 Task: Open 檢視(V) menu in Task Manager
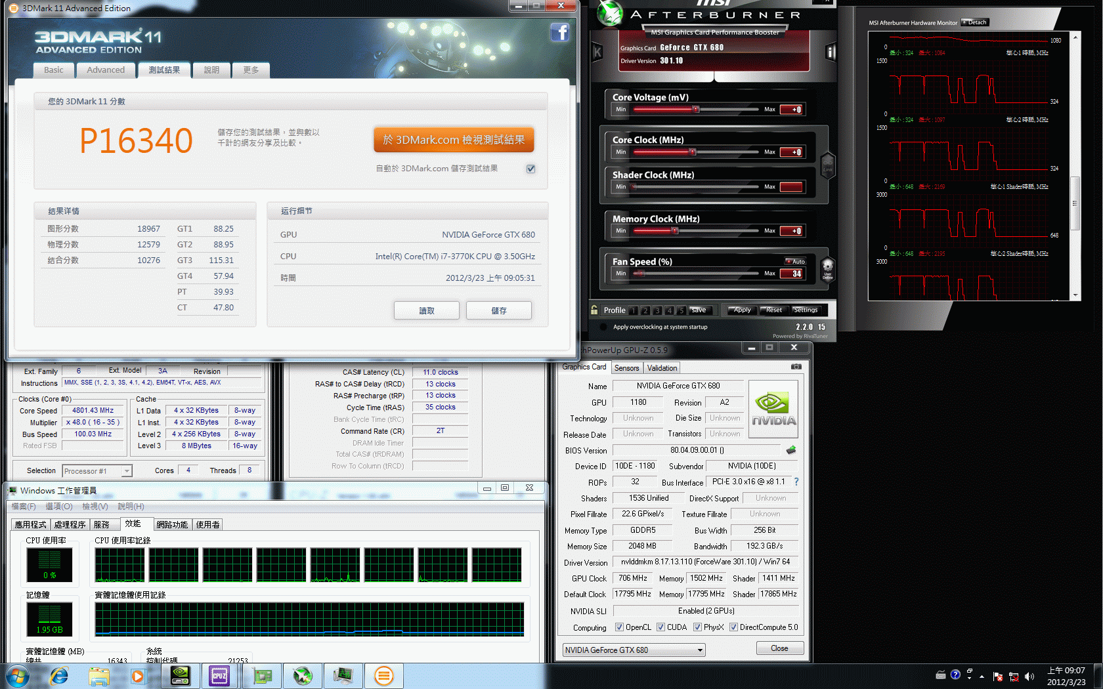(95, 507)
